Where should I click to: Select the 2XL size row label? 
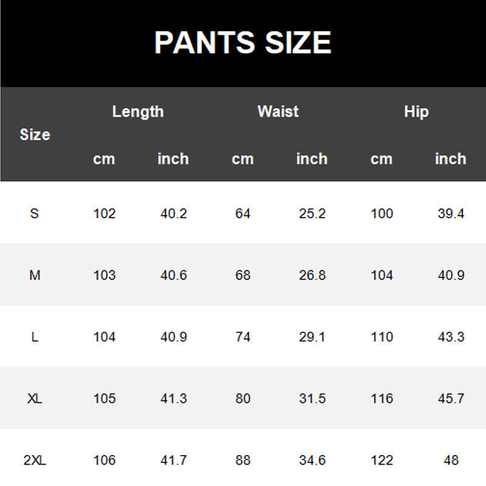click(35, 460)
